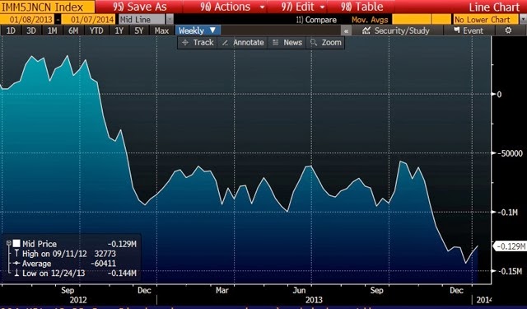
Task: Click the Low on 12/24/13 legend row
Action: (x=75, y=273)
